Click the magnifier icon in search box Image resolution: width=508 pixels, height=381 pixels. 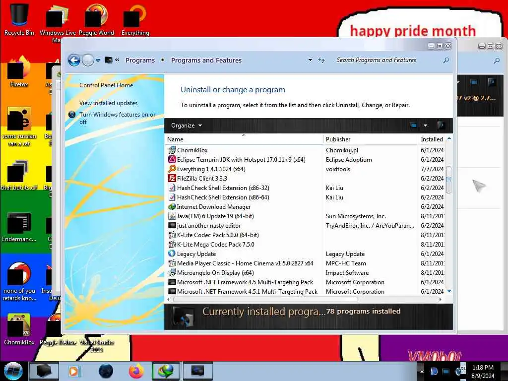click(446, 60)
